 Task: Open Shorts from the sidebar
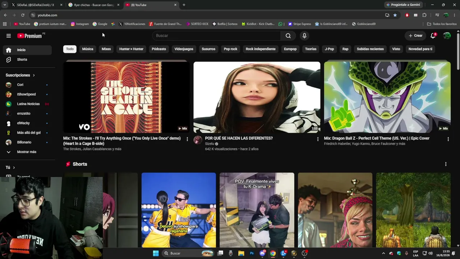(27, 60)
